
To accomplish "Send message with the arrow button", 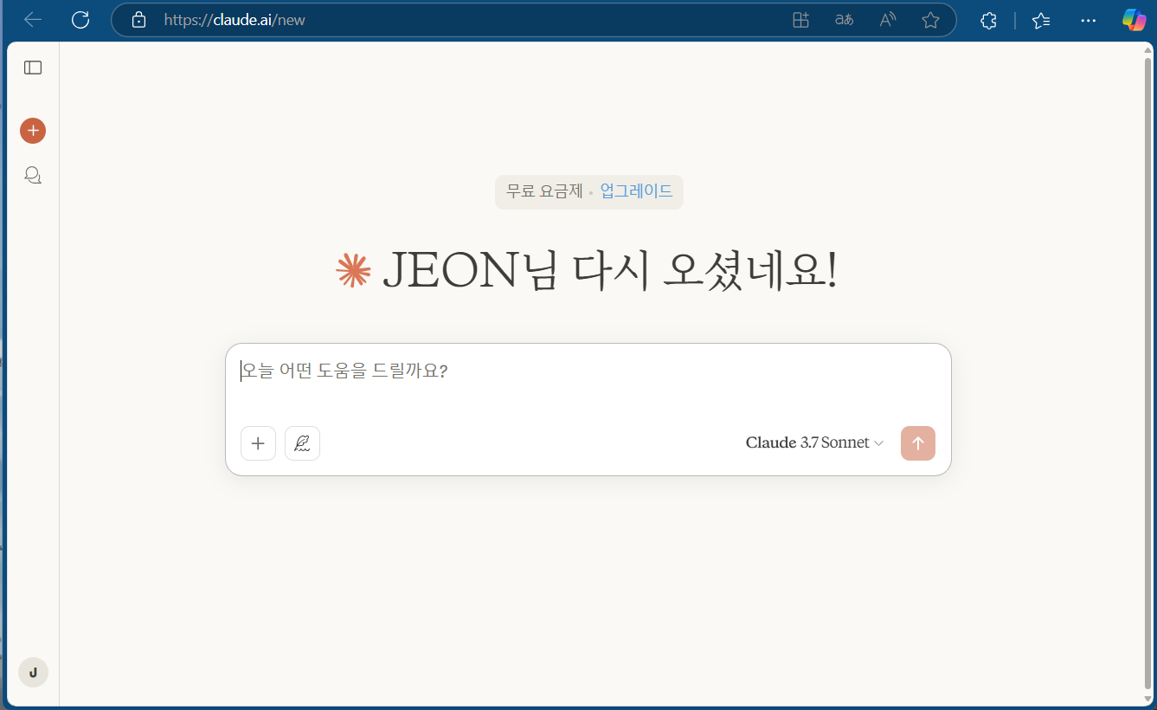I will (x=918, y=443).
